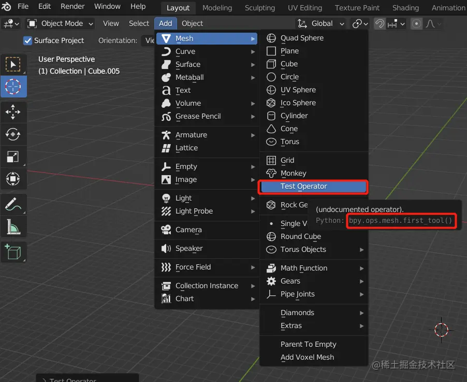Open the editor type dropdown
This screenshot has width=467, height=382.
pyautogui.click(x=11, y=23)
